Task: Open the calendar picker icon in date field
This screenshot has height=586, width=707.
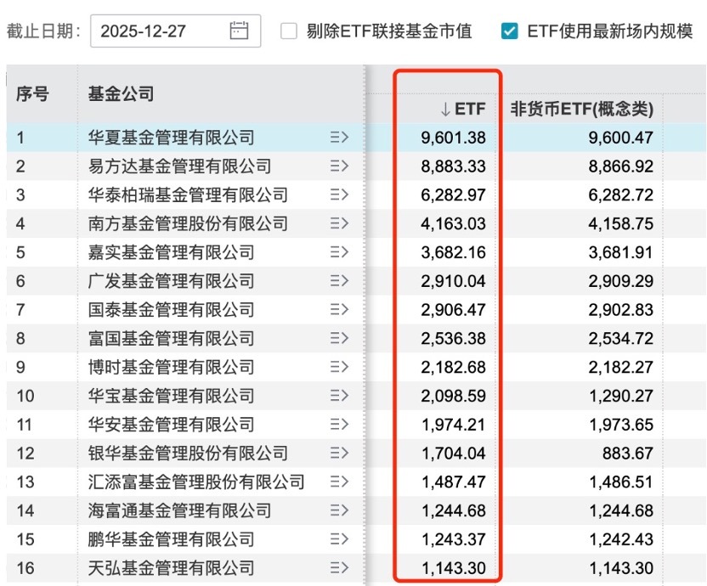Action: (239, 31)
